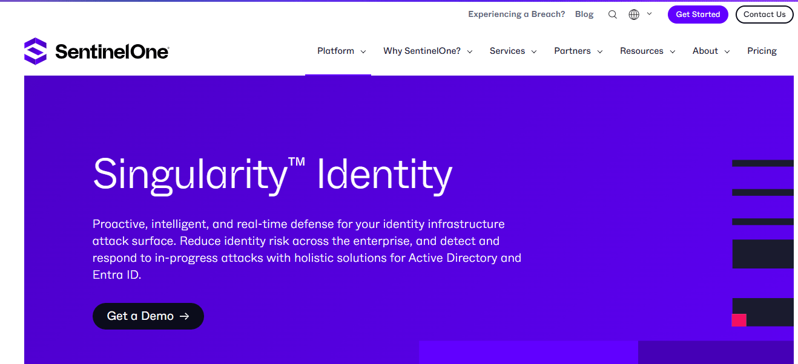Open the Blog link
Screen dimensions: 798x364
[x=584, y=14]
